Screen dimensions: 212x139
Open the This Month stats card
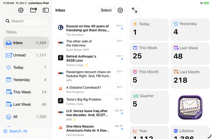(149, 78)
